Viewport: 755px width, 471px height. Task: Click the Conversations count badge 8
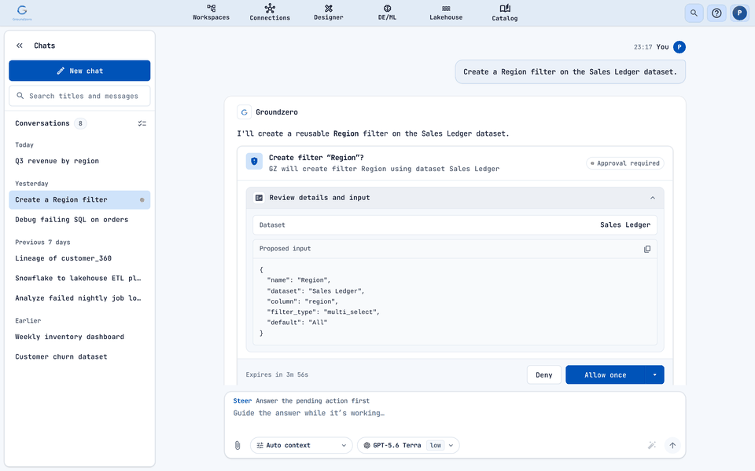(80, 123)
